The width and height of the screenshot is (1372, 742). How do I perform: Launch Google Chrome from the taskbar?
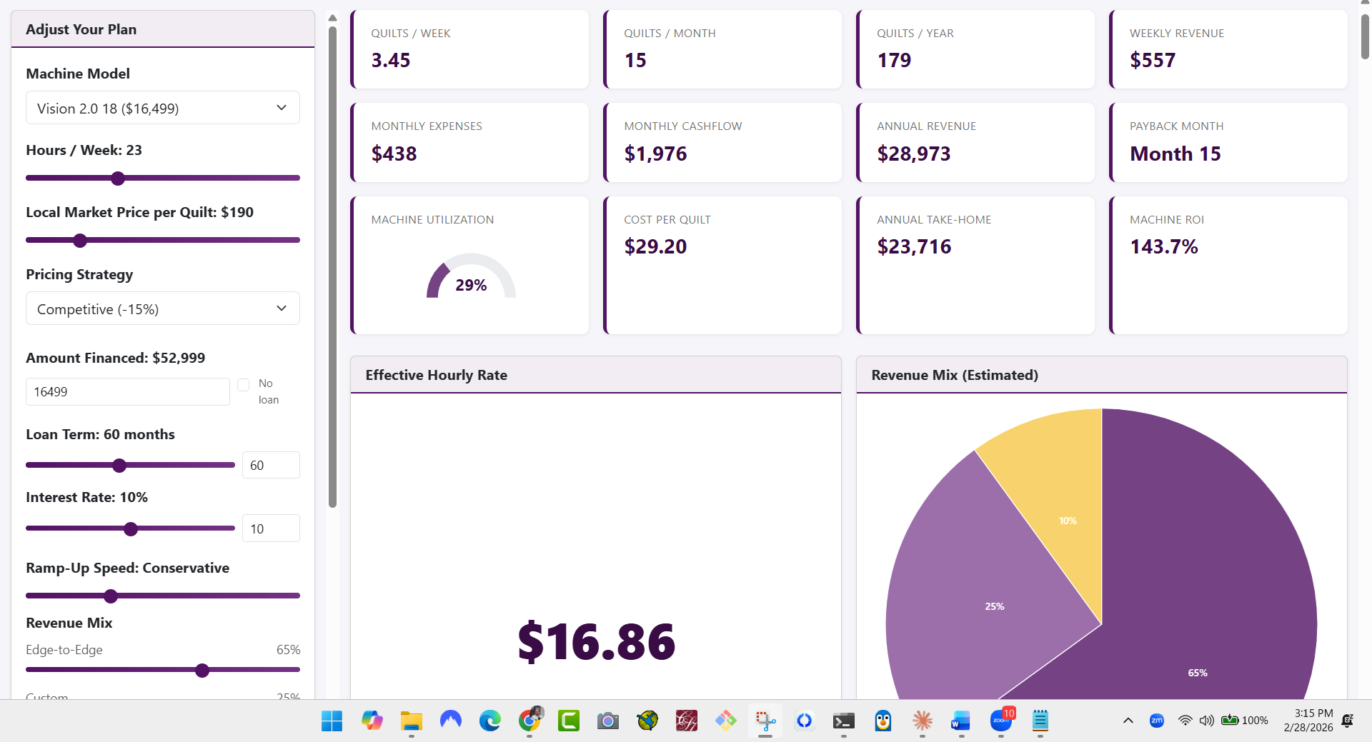pyautogui.click(x=530, y=721)
